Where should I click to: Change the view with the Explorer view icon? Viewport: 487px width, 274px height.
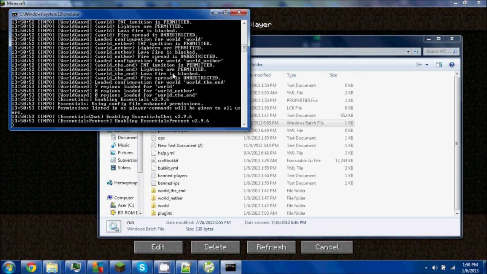point(419,65)
